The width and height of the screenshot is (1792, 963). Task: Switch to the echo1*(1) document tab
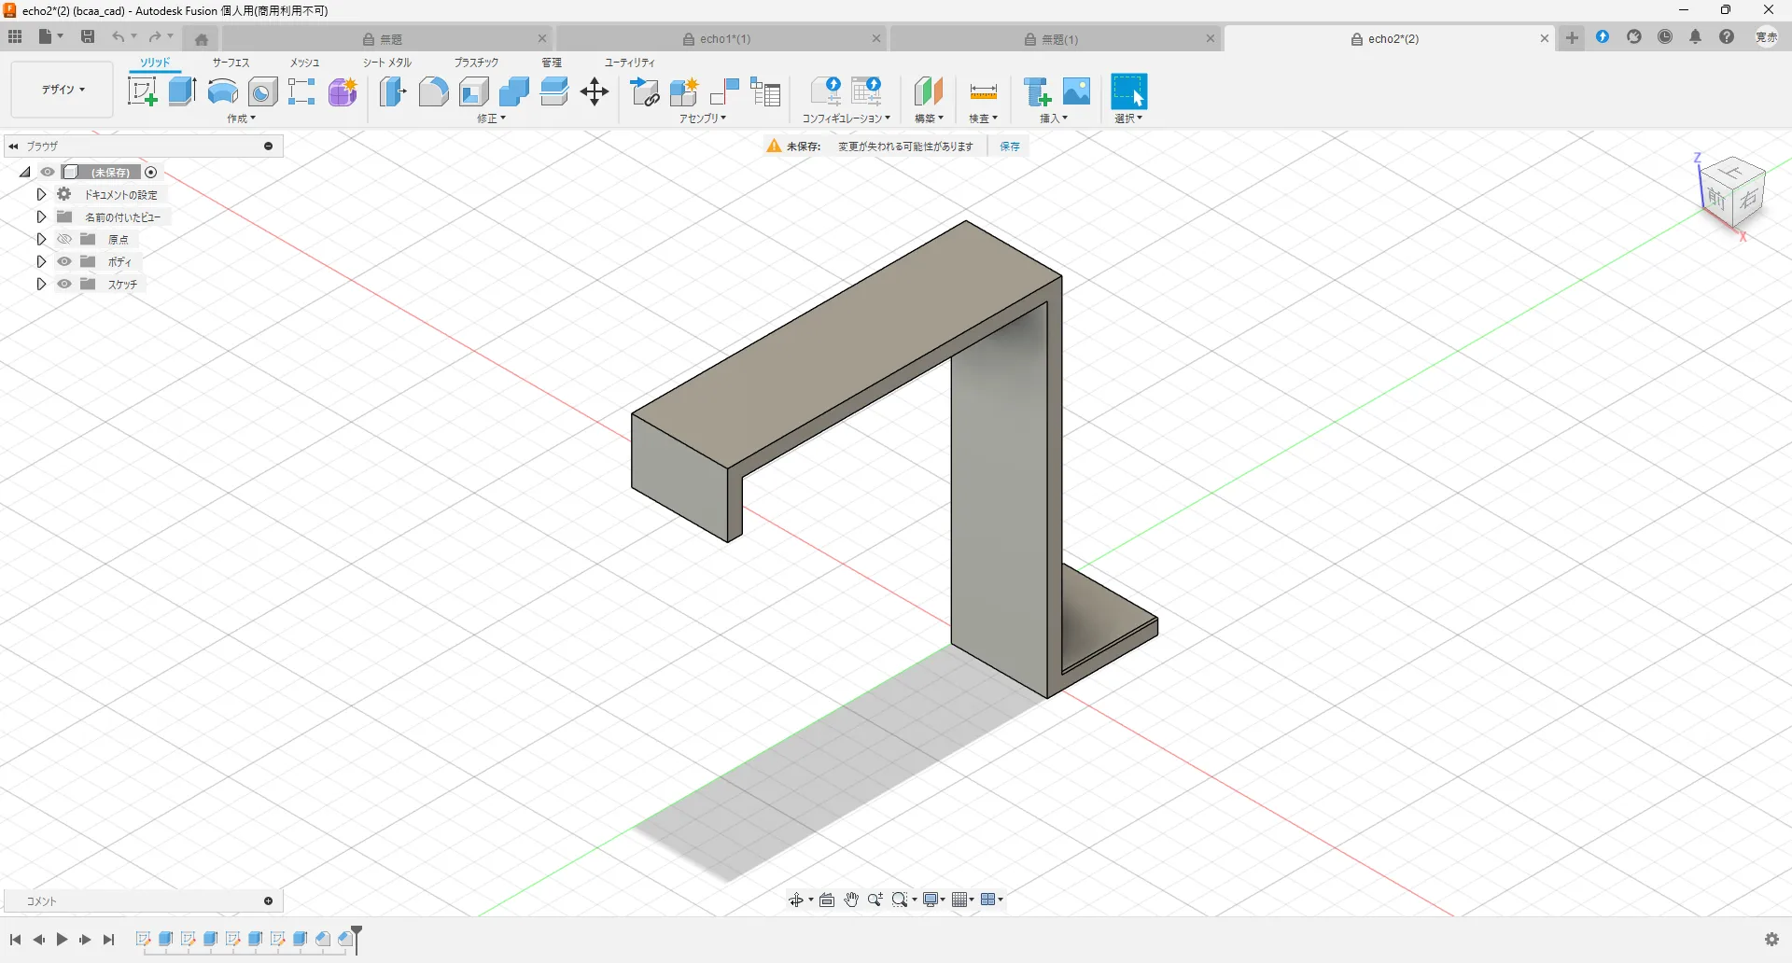tap(724, 39)
